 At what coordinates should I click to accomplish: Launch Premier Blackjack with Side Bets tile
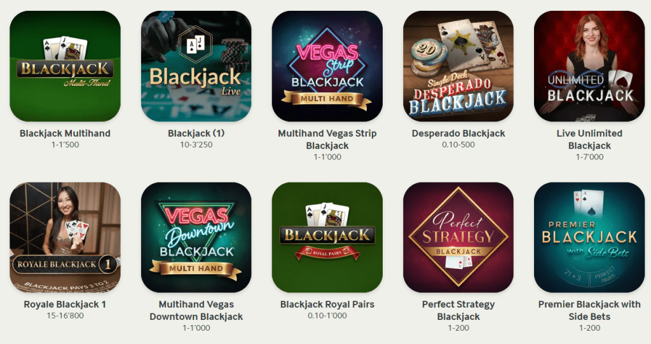click(x=589, y=237)
